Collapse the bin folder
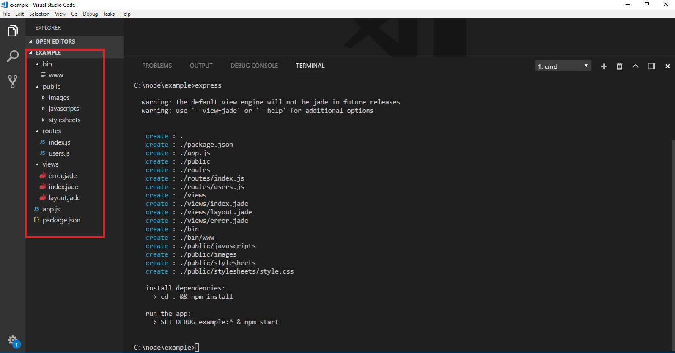The height and width of the screenshot is (353, 675). tap(37, 64)
